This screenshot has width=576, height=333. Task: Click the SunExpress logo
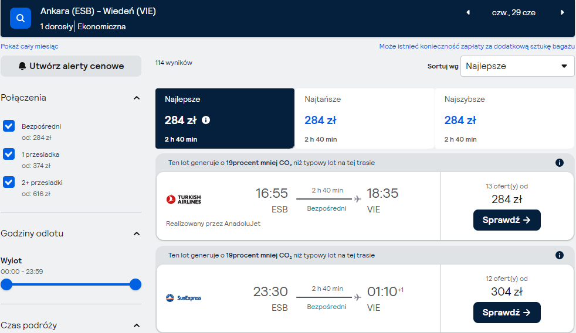(184, 298)
